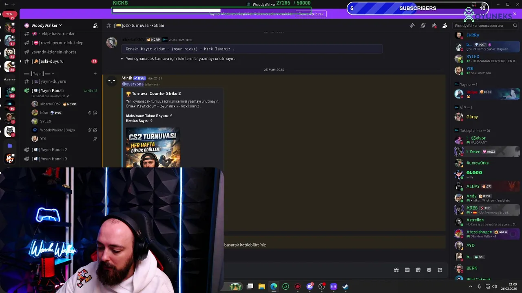522x293 pixels.
Task: Open the GIF picker icon
Action: [x=407, y=270]
